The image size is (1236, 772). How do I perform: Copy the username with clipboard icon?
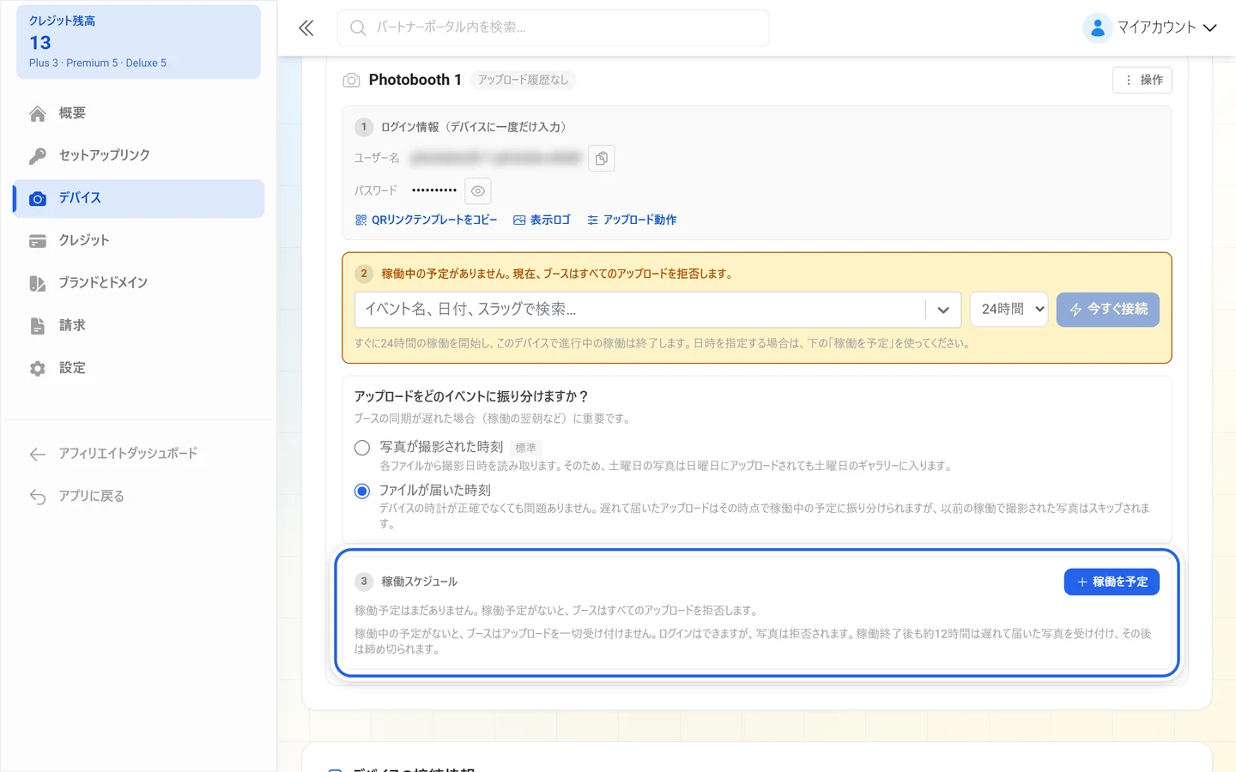tap(602, 158)
